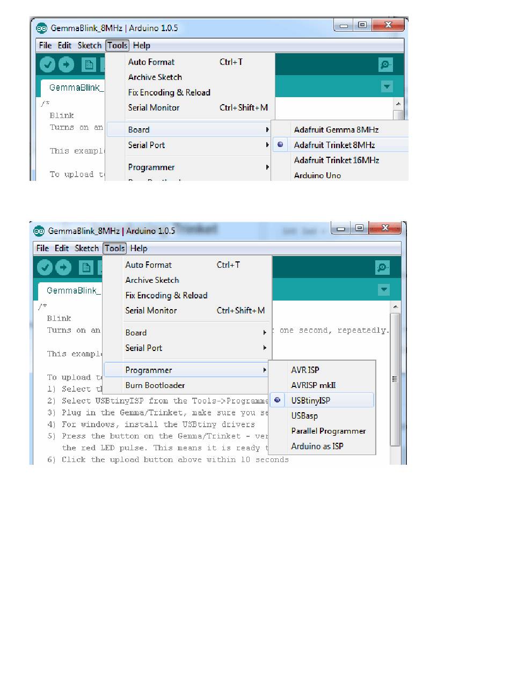Screen dimensions: 510x673
Task: Click the Upload arrow icon in the Programmer-submenu window
Action: 63,267
